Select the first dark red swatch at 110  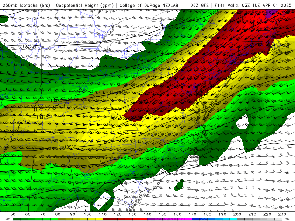pos(106,219)
